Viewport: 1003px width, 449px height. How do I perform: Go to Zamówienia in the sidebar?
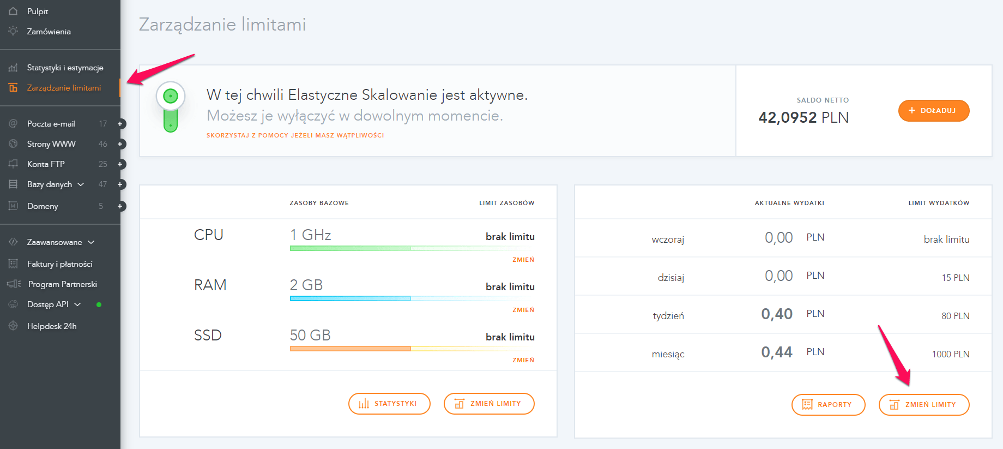pyautogui.click(x=49, y=32)
